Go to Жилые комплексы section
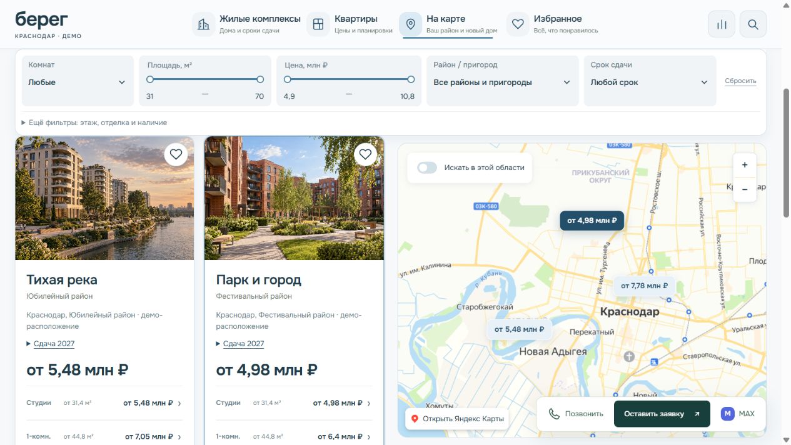791x445 pixels. coord(246,24)
